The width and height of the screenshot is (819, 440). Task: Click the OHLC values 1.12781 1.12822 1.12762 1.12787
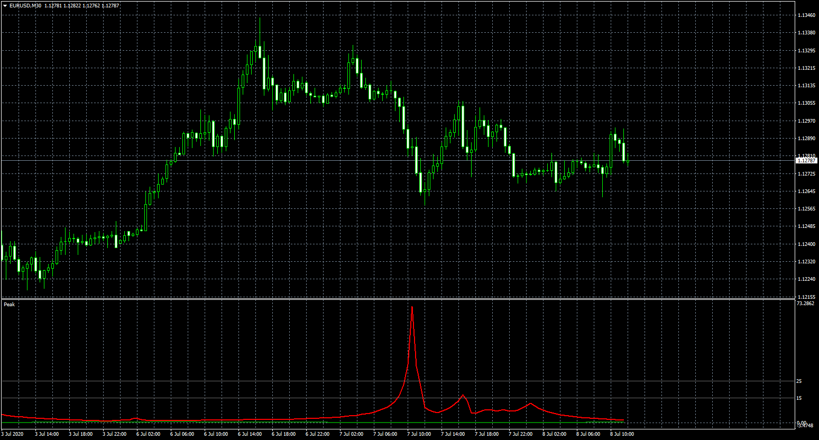coord(82,6)
